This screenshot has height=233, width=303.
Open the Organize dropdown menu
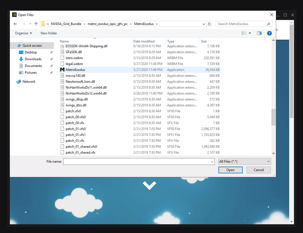(x=23, y=33)
